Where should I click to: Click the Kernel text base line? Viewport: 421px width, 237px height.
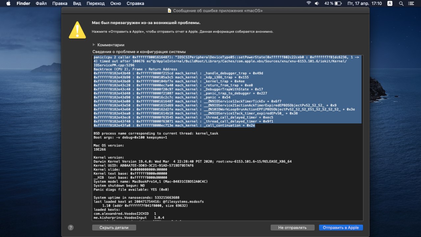pos(130,173)
